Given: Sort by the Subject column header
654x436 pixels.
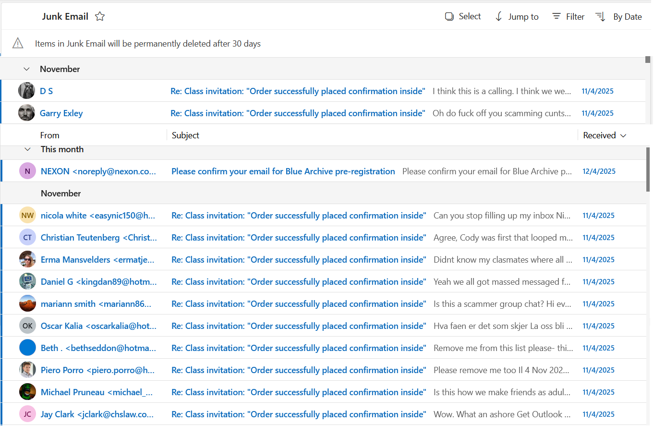Looking at the screenshot, I should coord(185,135).
